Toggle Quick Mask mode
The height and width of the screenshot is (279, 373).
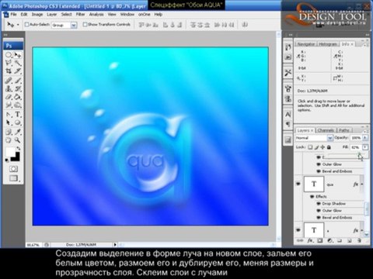click(13, 169)
